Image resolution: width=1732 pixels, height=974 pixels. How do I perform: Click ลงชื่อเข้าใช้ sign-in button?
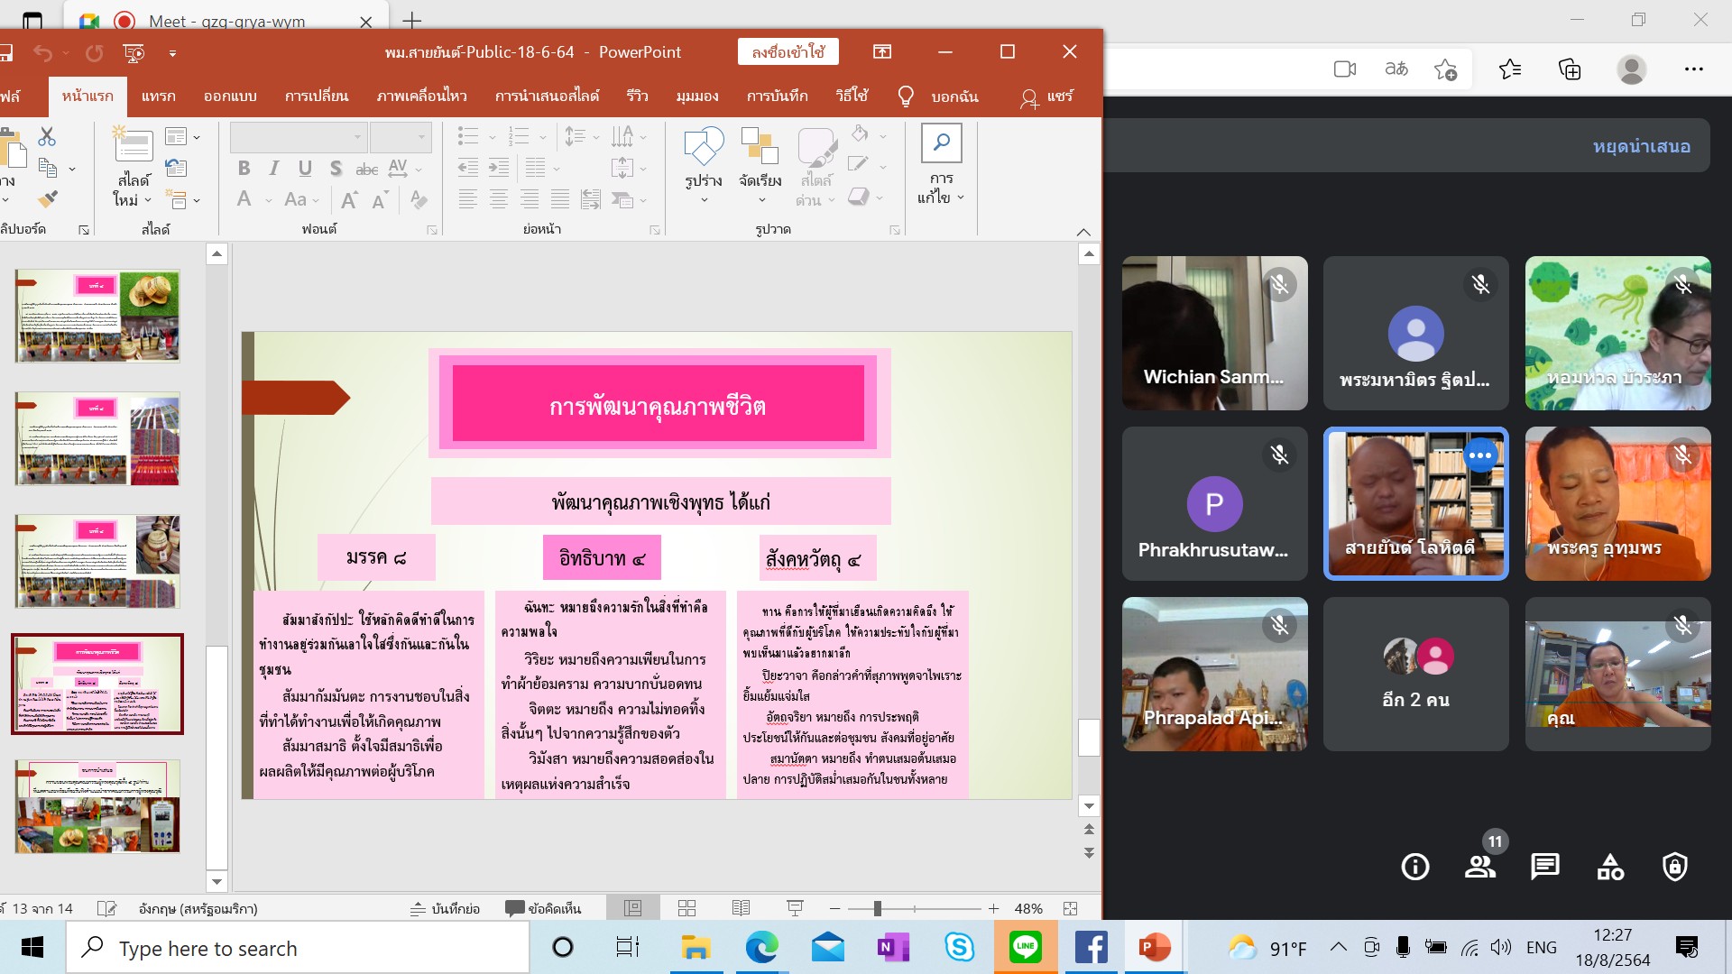(788, 52)
